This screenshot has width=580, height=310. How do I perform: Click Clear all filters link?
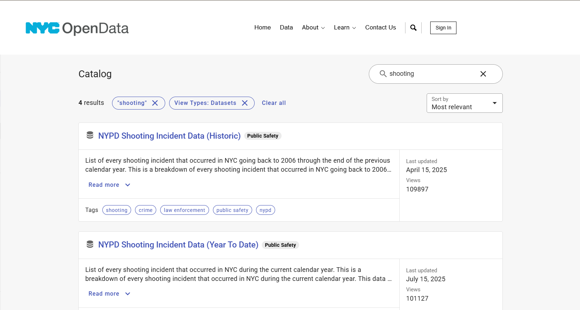point(274,103)
